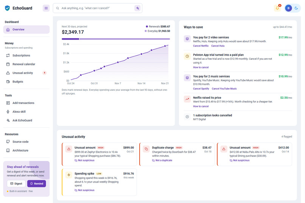
Task: Click the projected spending progress bar
Action: [116, 39]
